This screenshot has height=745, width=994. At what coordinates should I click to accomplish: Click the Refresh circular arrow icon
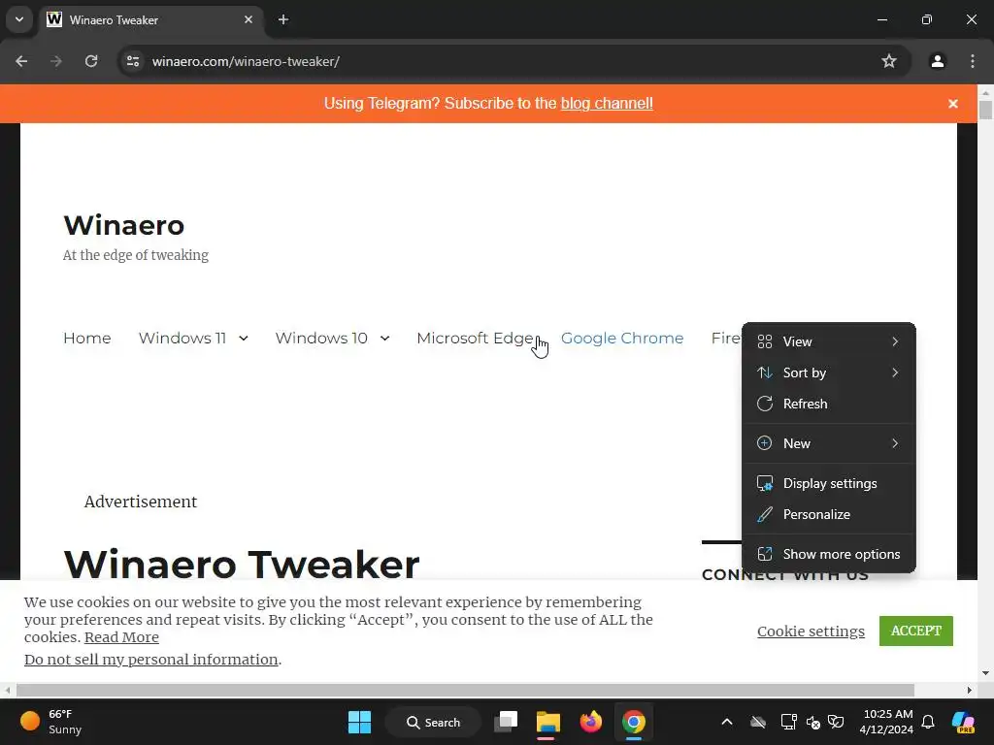click(x=765, y=404)
